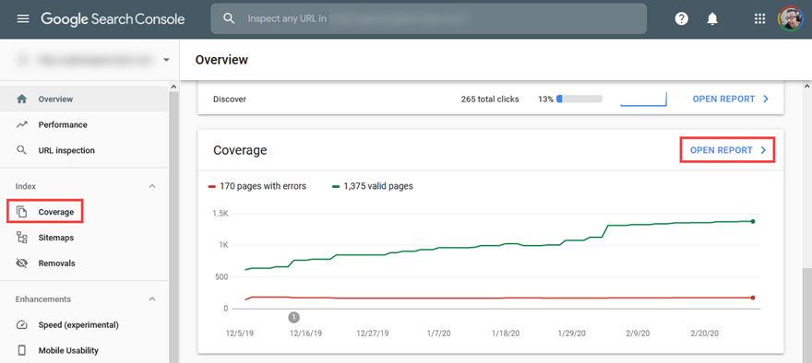Screen dimensions: 812x363
Task: Open the Discover report link
Action: 731,99
